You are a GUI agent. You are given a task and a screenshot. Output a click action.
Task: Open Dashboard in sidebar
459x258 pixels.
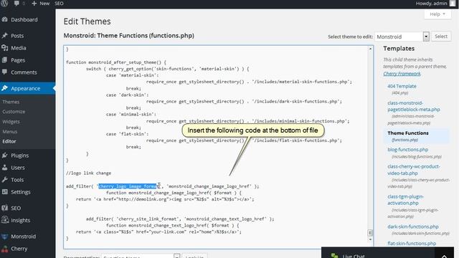tap(24, 19)
